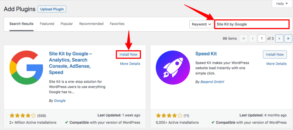The image size is (293, 130).
Task: Click the "Last Updated: 4 months ago" text
Action: pyautogui.click(x=263, y=115)
